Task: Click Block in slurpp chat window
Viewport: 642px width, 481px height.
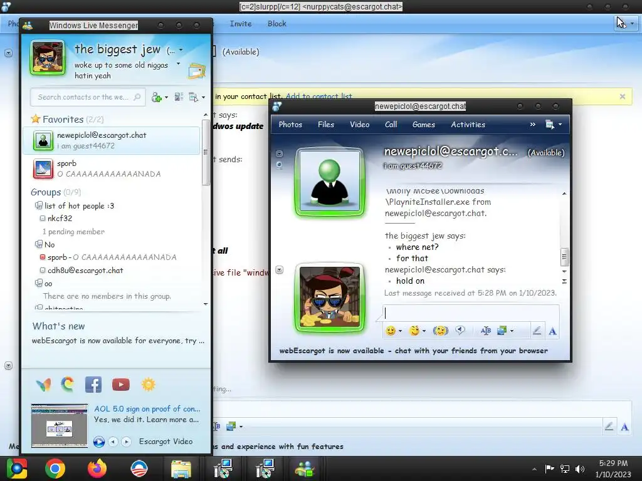Action: (276, 24)
